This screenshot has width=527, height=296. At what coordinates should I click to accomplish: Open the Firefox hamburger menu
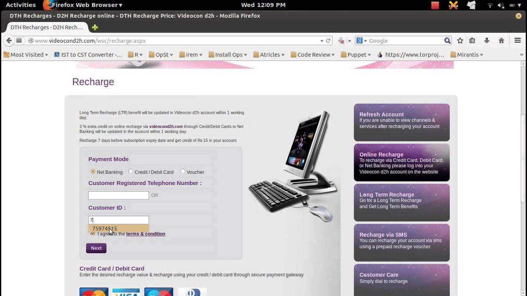pyautogui.click(x=518, y=41)
